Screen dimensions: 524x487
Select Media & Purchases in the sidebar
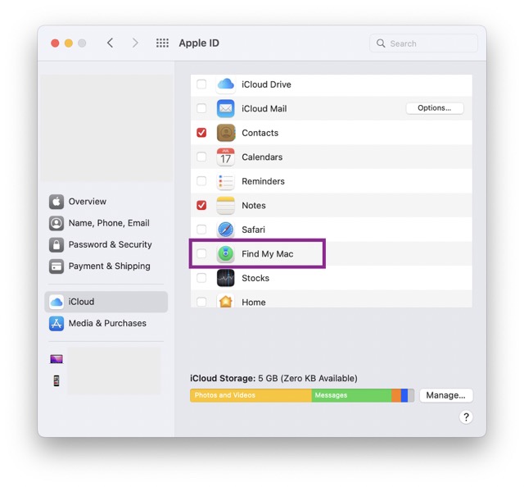(106, 323)
